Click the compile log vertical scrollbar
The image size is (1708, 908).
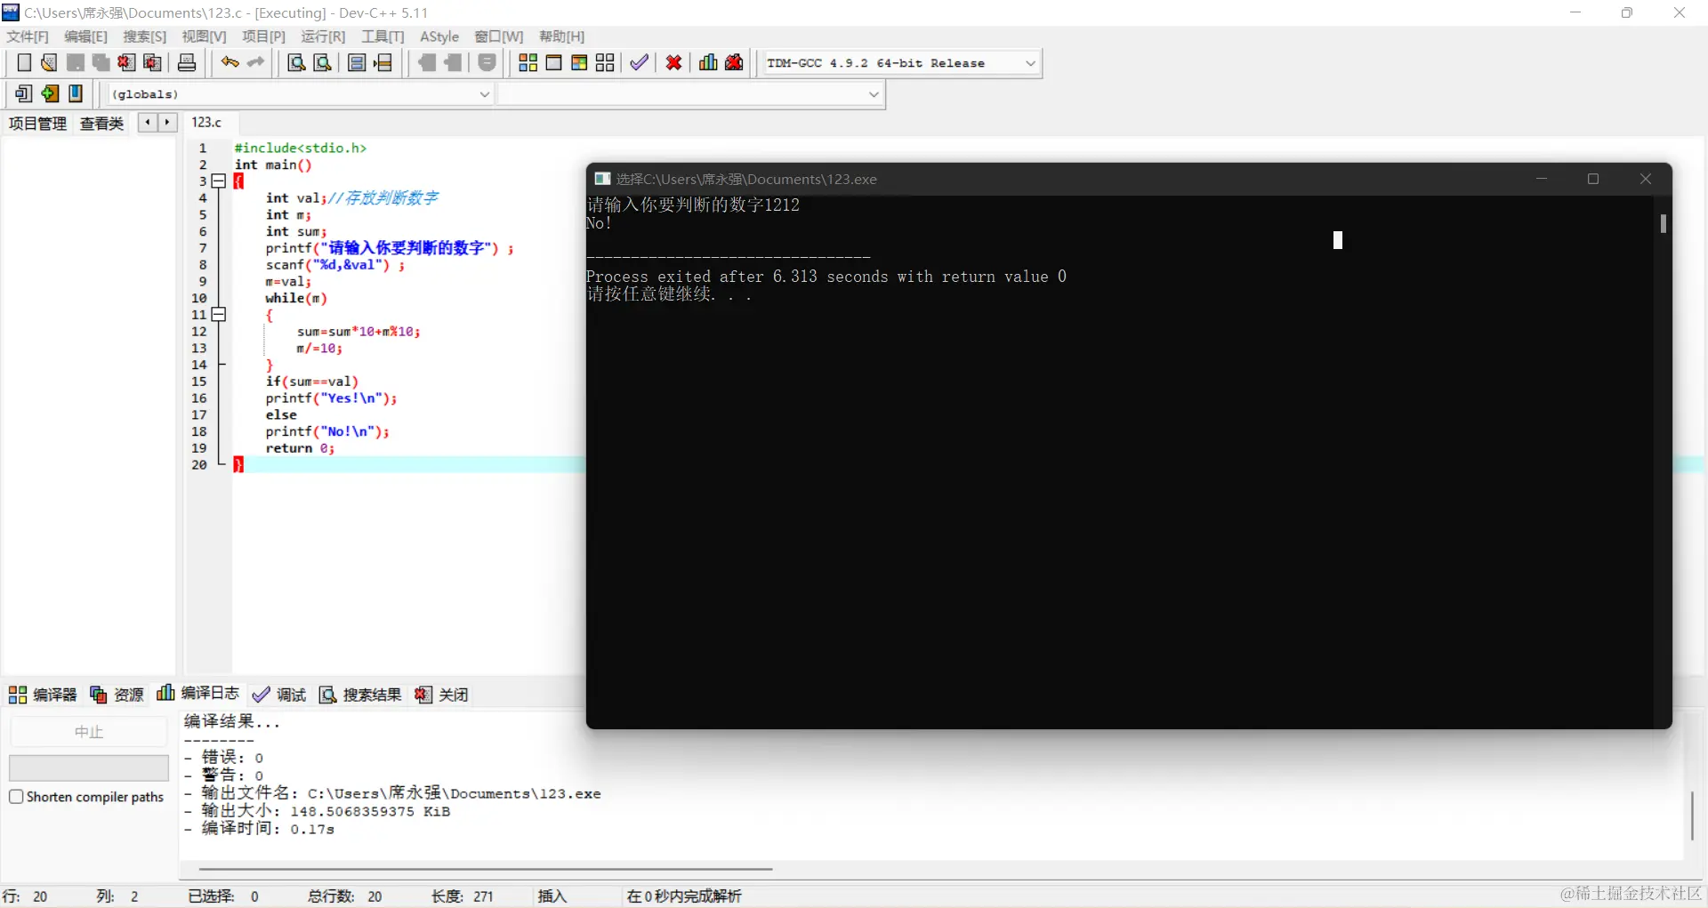tap(1692, 816)
